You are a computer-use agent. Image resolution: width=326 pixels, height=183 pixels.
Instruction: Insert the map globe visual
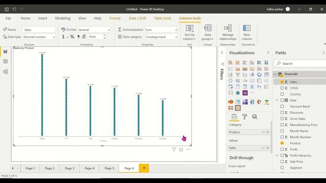[231, 80]
